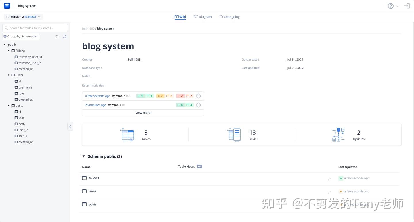Switch to the Diagram tab
This screenshot has width=414, height=222.
click(202, 17)
